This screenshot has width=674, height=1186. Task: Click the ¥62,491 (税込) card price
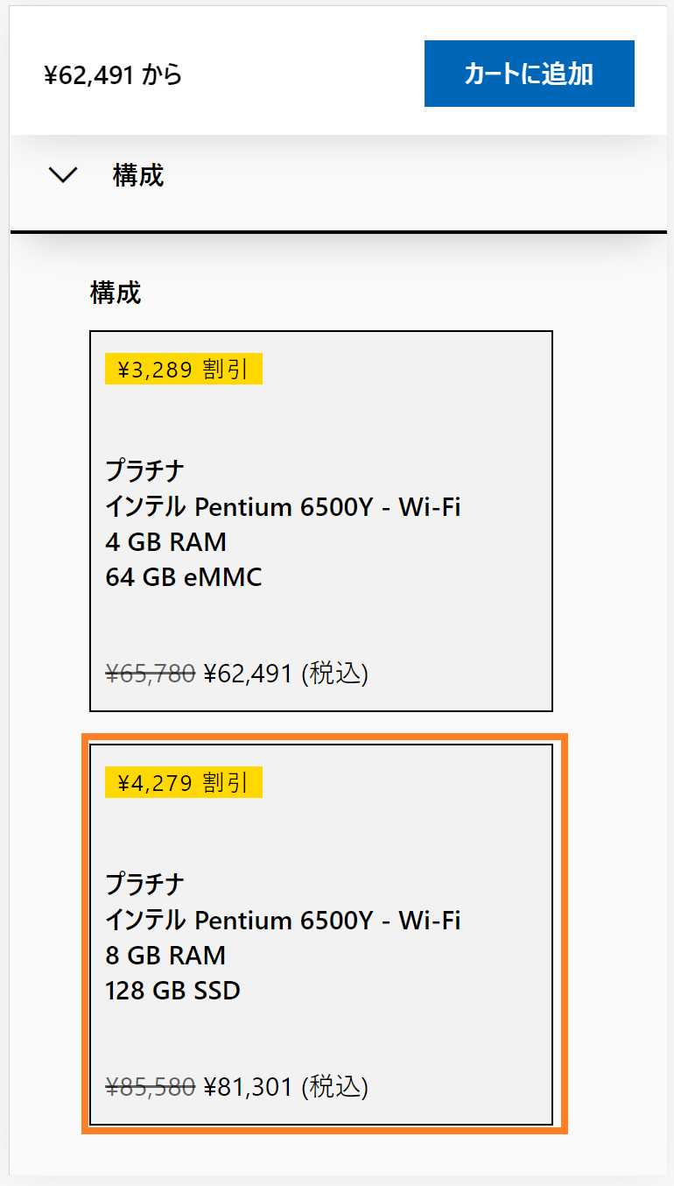(x=285, y=674)
